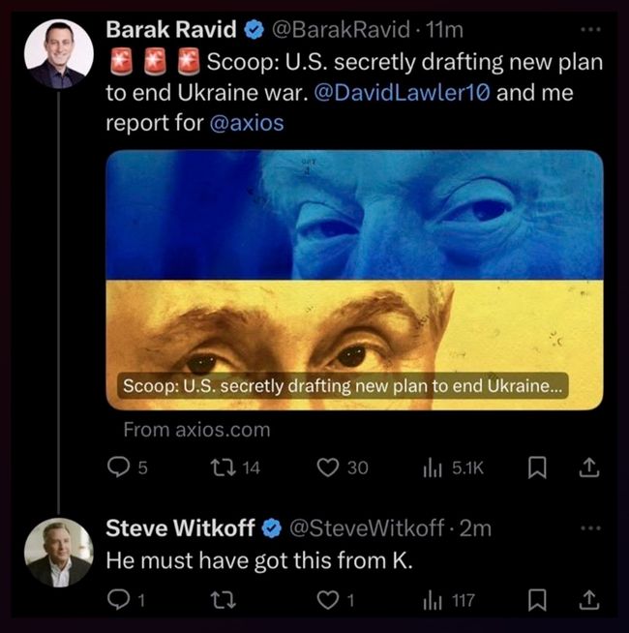Image resolution: width=629 pixels, height=633 pixels.
Task: Open @DavidLawler10 mention link
Action: pos(403,93)
